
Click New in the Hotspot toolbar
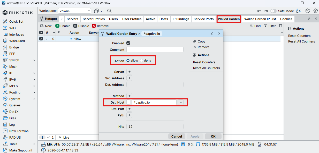point(46,26)
